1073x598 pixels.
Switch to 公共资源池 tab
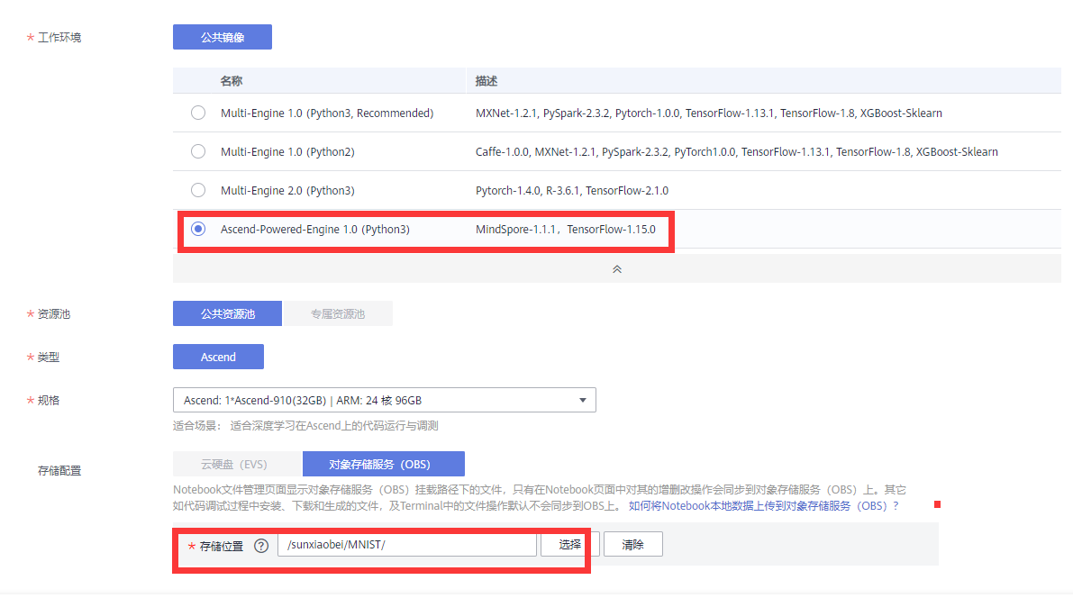(227, 313)
